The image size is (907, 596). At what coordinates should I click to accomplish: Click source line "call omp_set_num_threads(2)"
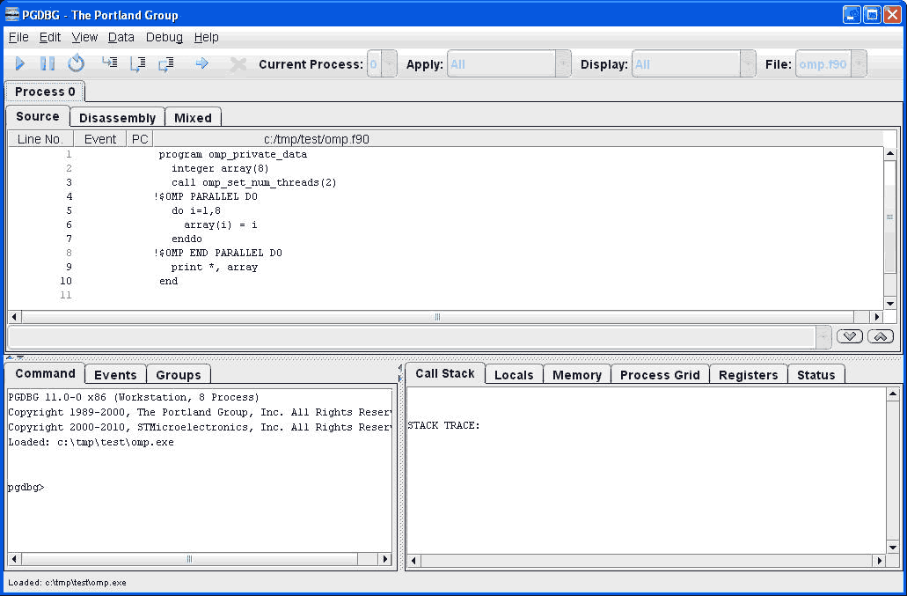[254, 182]
